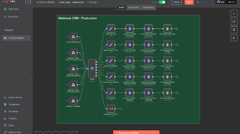The image size is (240, 134).
Task: Collapse the left sidebar arrow
Action: point(32,73)
